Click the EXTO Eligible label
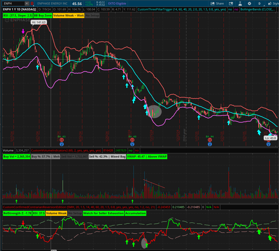Screen dimensions: 279x251 coord(117,3)
